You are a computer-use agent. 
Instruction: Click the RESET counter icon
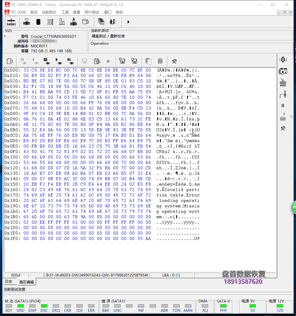[283, 83]
